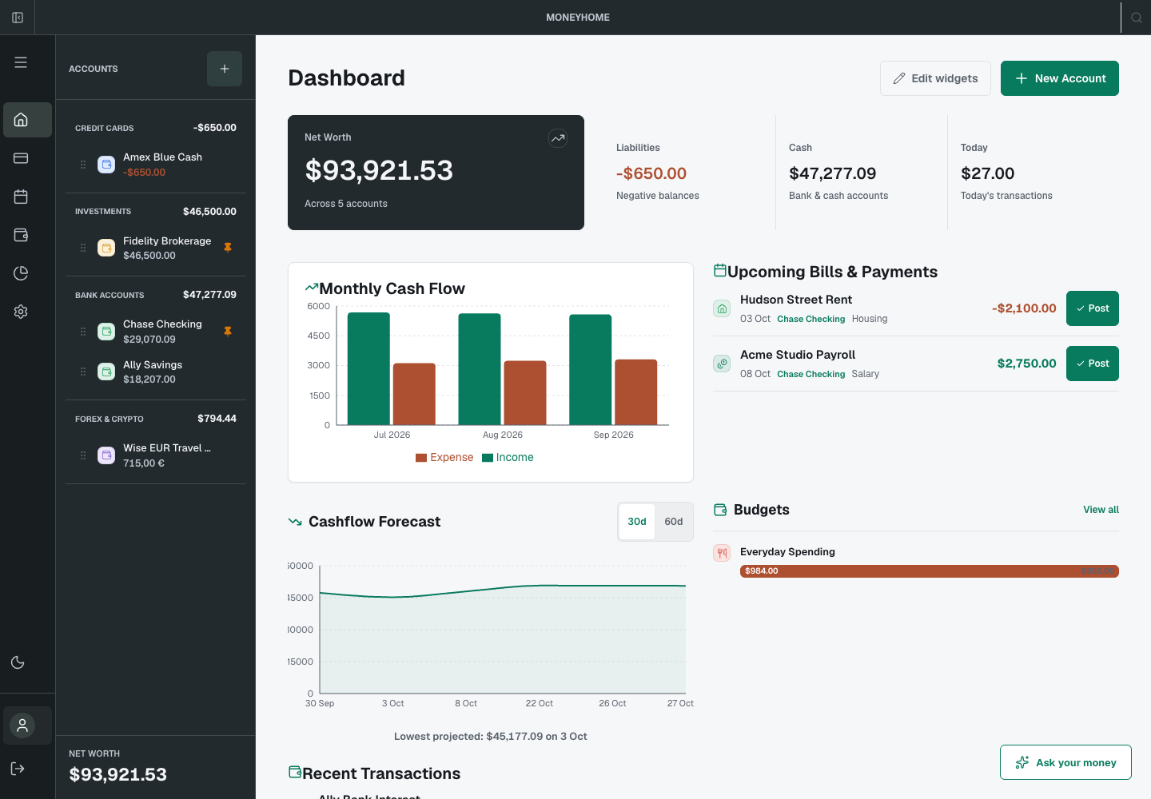The image size is (1151, 799).
Task: Click the Everyday Spending budget progress bar
Action: point(930,571)
